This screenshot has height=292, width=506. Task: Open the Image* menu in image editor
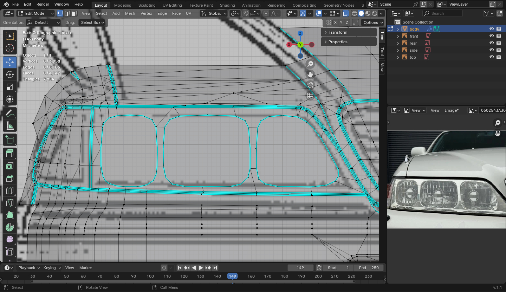pyautogui.click(x=452, y=110)
